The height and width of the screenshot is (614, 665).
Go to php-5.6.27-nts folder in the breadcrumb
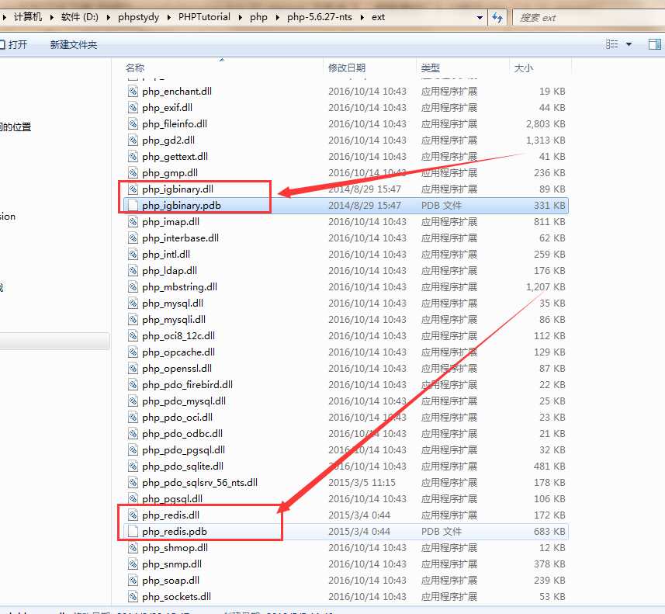(320, 17)
